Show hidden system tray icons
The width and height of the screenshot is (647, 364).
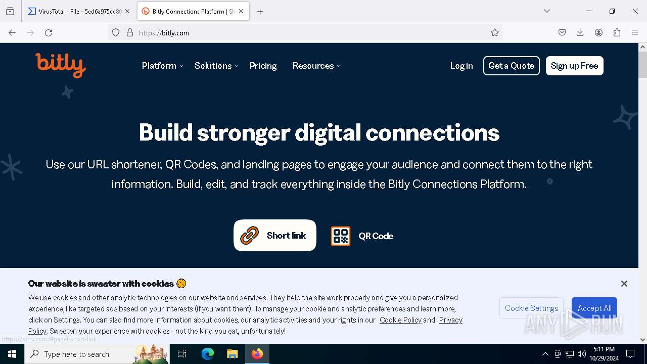coord(545,354)
